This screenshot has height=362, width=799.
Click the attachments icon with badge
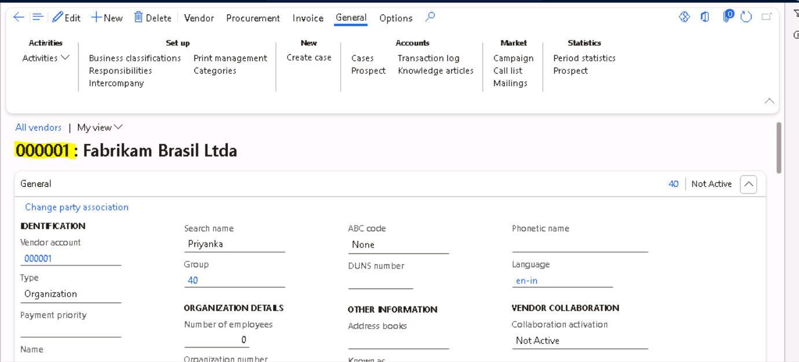[x=728, y=16]
